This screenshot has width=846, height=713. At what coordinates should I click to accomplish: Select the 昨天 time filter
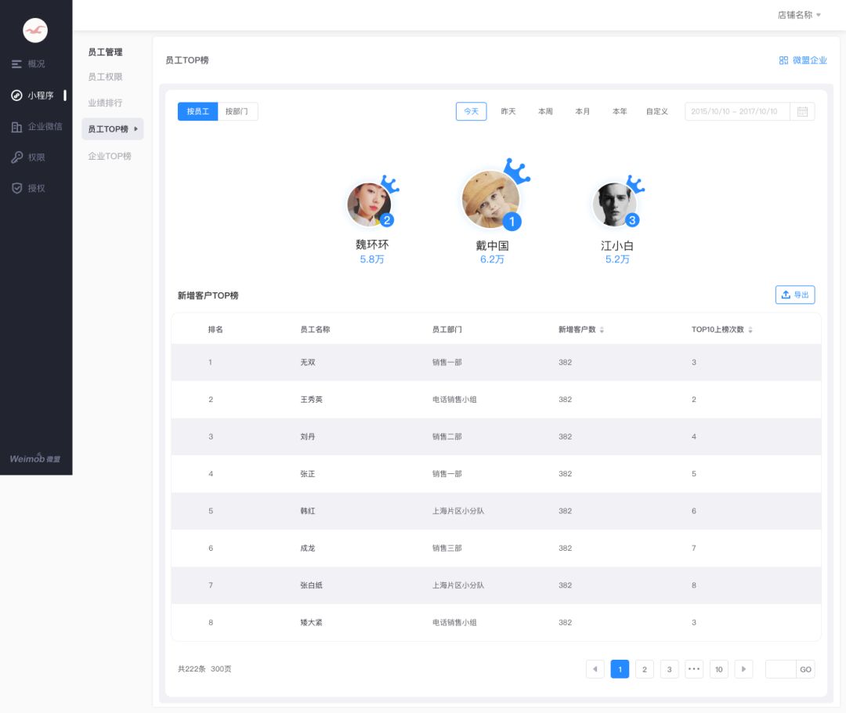coord(508,111)
